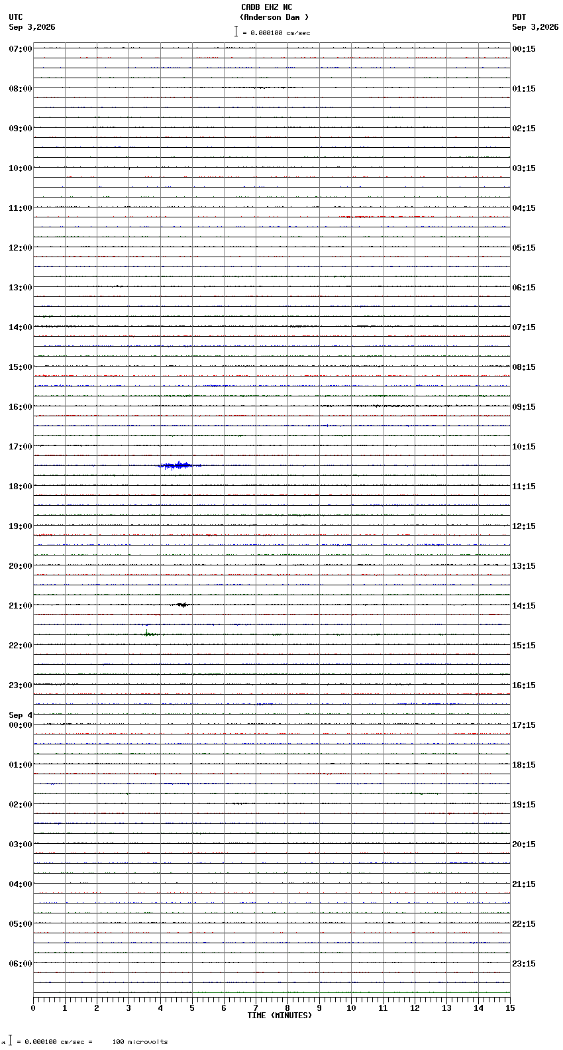Select the (Anderson Dam) subtitle text
This screenshot has width=563, height=1050.
point(274,17)
